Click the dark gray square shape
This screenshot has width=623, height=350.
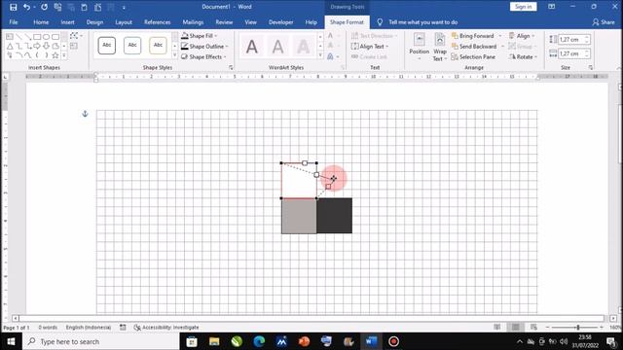(x=335, y=216)
